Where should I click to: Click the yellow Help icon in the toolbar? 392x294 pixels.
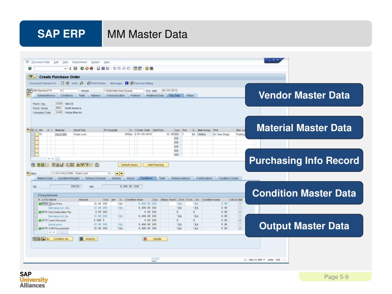pos(147,69)
